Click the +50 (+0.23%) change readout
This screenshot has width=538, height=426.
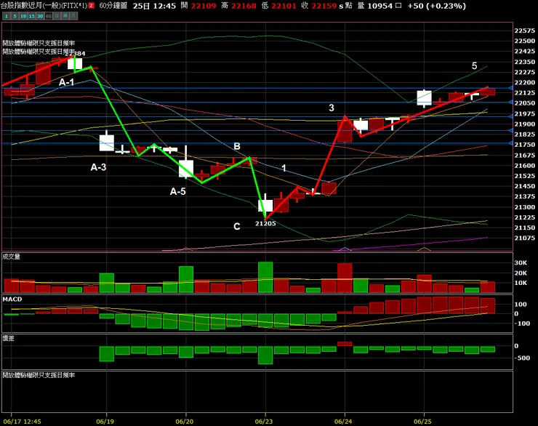tap(436, 6)
